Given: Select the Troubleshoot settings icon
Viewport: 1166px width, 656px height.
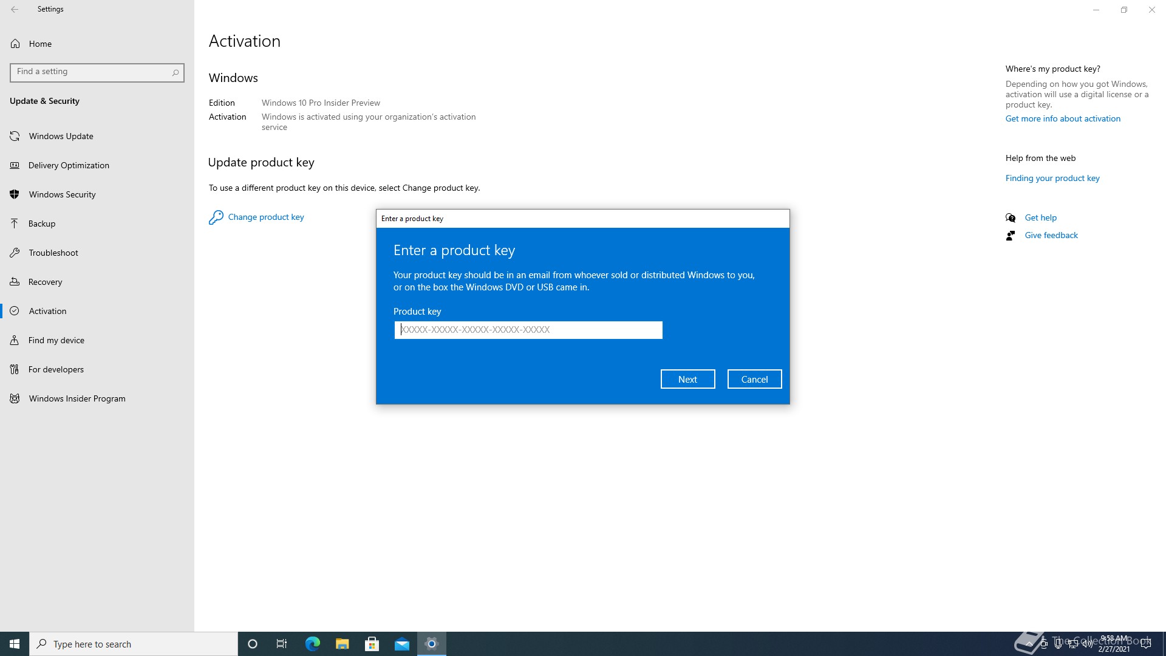Looking at the screenshot, I should pos(15,252).
